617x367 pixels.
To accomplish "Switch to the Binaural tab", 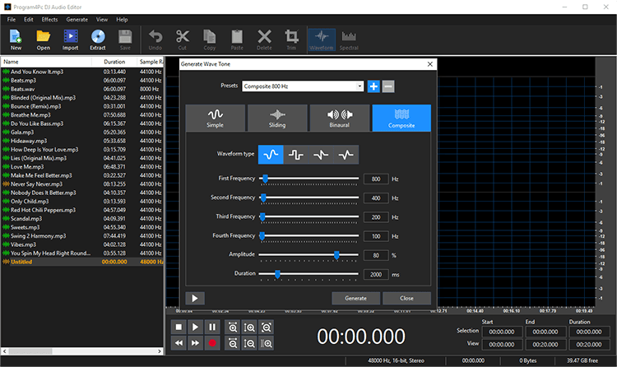I will [x=339, y=118].
